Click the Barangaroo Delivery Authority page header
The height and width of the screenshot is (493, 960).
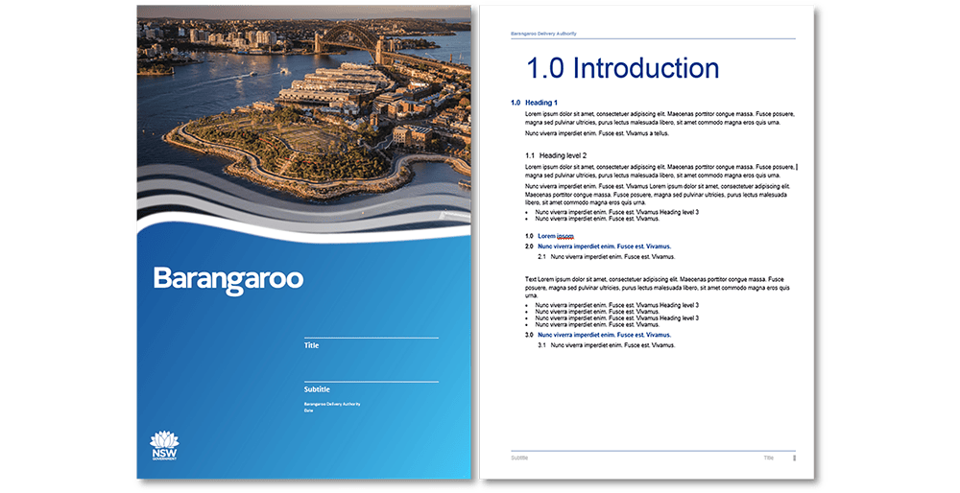pyautogui.click(x=543, y=34)
